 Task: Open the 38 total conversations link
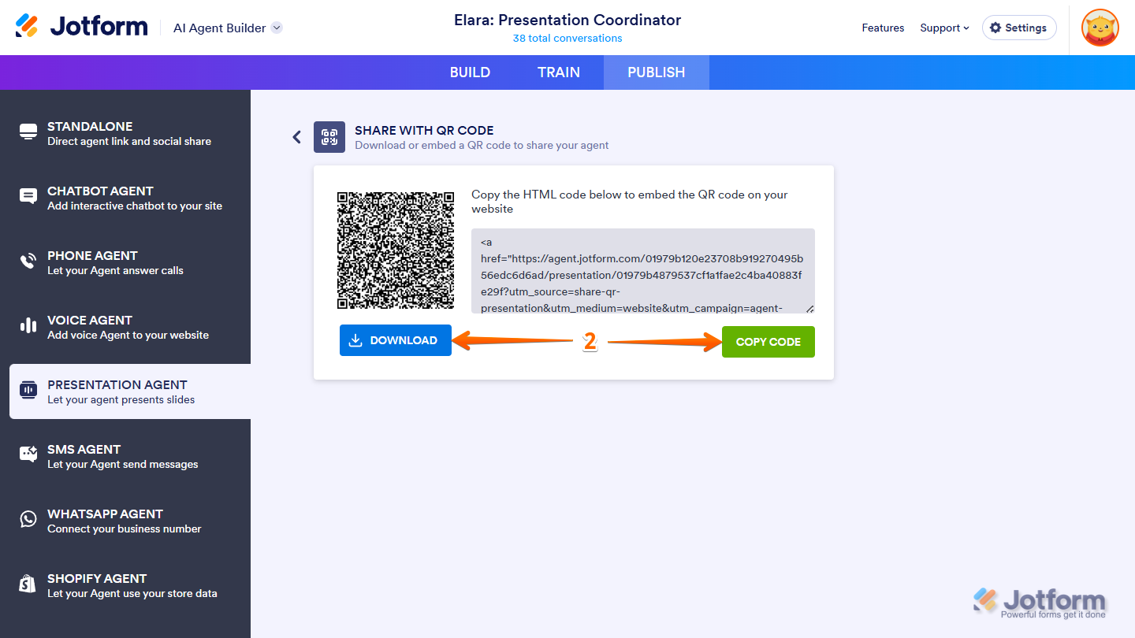pos(567,39)
